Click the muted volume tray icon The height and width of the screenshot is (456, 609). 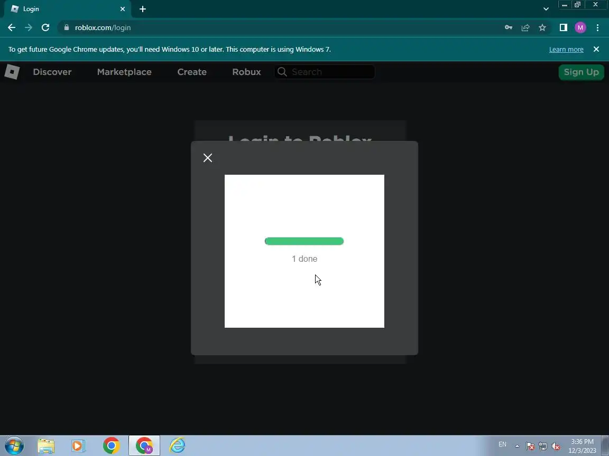click(x=556, y=446)
